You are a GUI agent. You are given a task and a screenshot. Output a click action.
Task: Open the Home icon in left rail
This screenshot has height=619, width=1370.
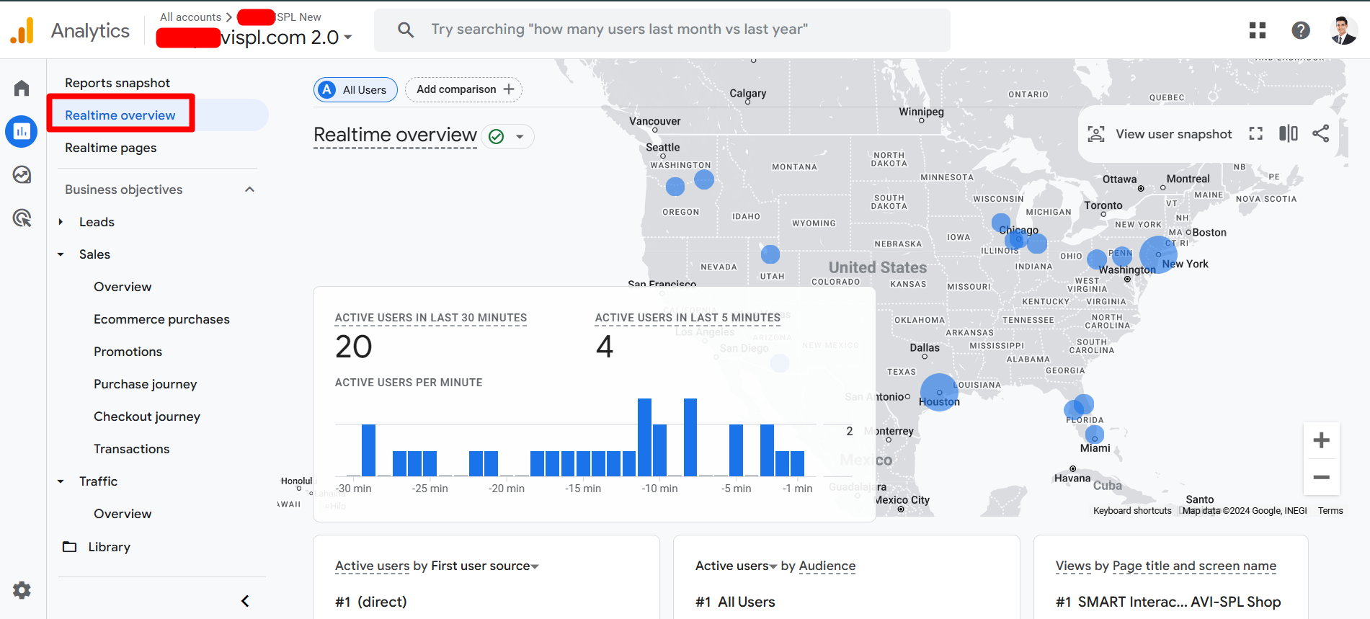point(22,89)
